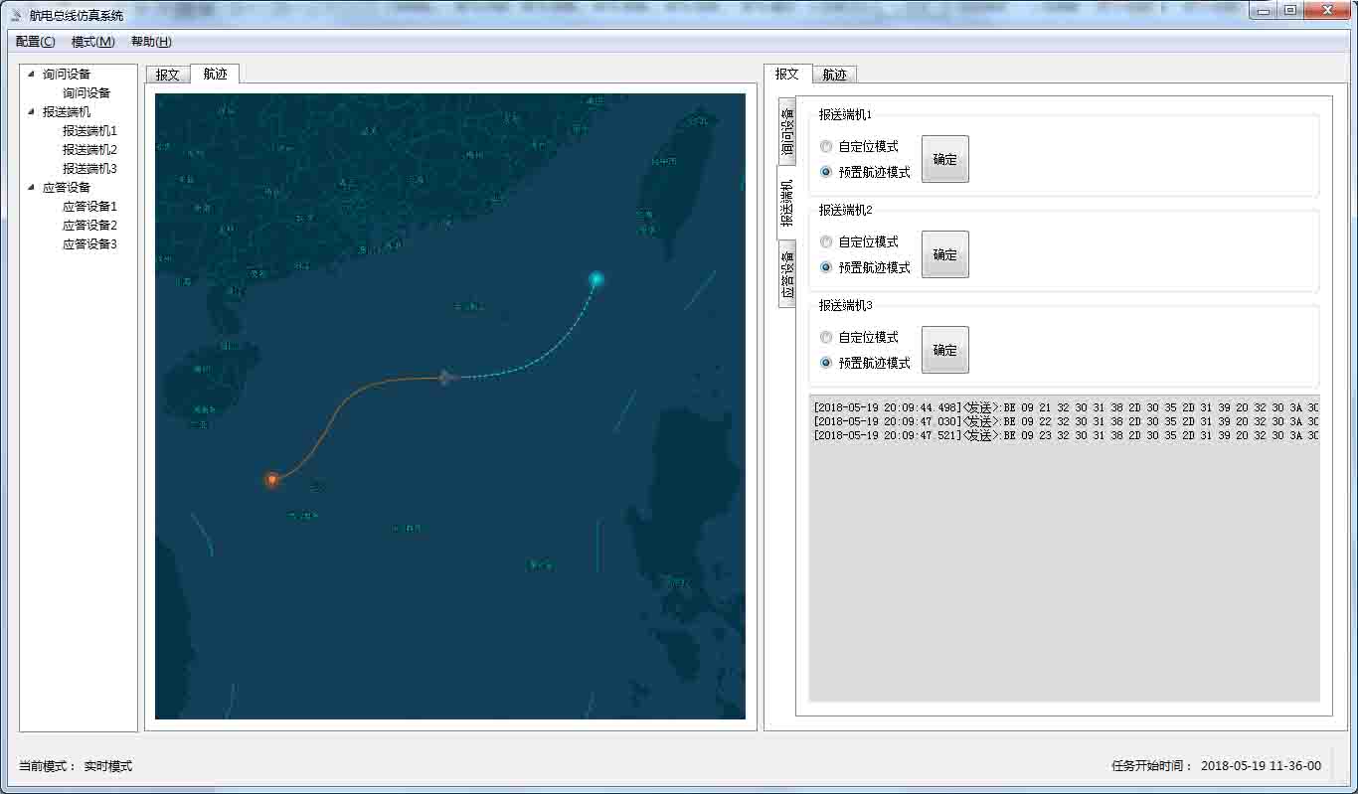Image resolution: width=1358 pixels, height=794 pixels.
Task: Select 应答设备3 in device tree
Action: (x=89, y=243)
